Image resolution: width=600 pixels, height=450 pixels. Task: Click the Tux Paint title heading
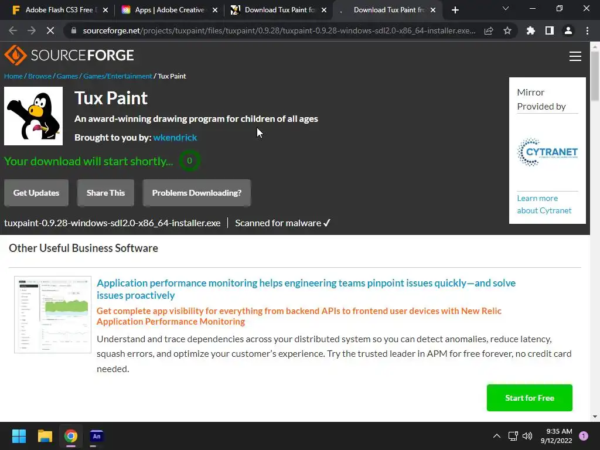tap(111, 98)
